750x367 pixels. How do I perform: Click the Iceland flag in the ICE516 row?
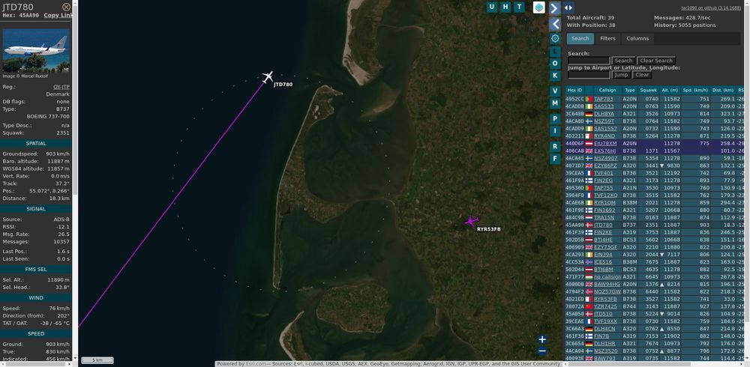pos(589,262)
